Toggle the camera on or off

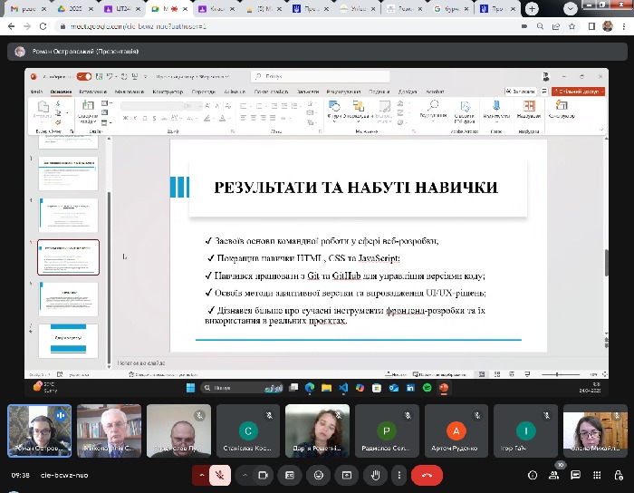[264, 474]
